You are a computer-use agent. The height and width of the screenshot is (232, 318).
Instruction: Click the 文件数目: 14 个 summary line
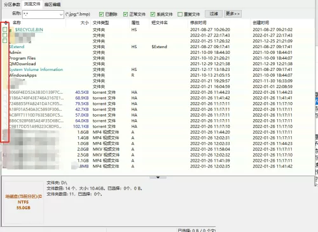(95, 188)
